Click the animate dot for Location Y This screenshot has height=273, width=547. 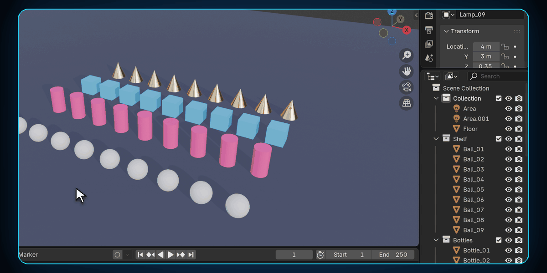515,56
